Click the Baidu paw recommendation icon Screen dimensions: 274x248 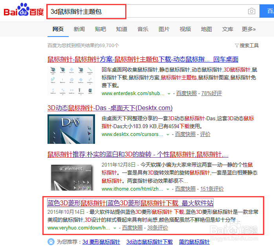coord(51,242)
